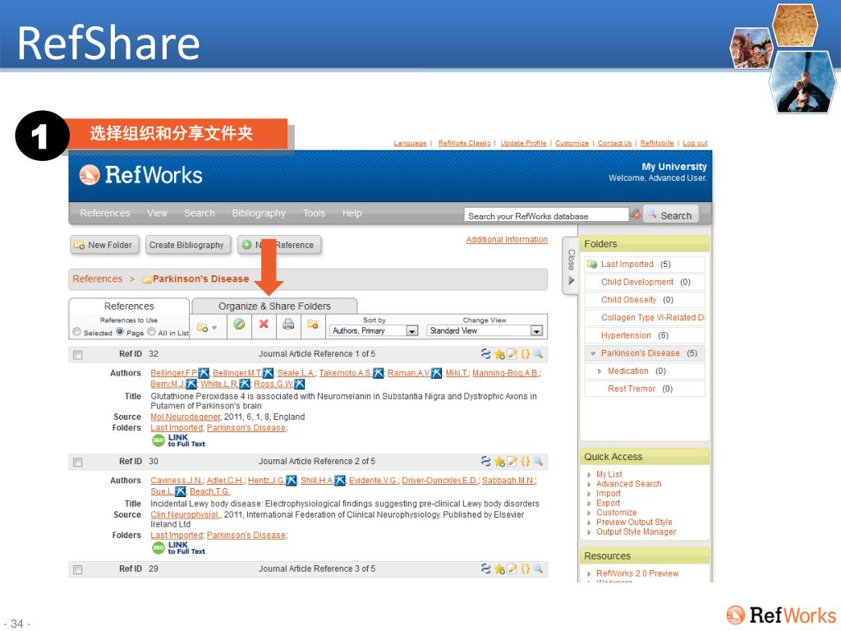Image resolution: width=841 pixels, height=631 pixels.
Task: Open the Change View dropdown
Action: 485,331
